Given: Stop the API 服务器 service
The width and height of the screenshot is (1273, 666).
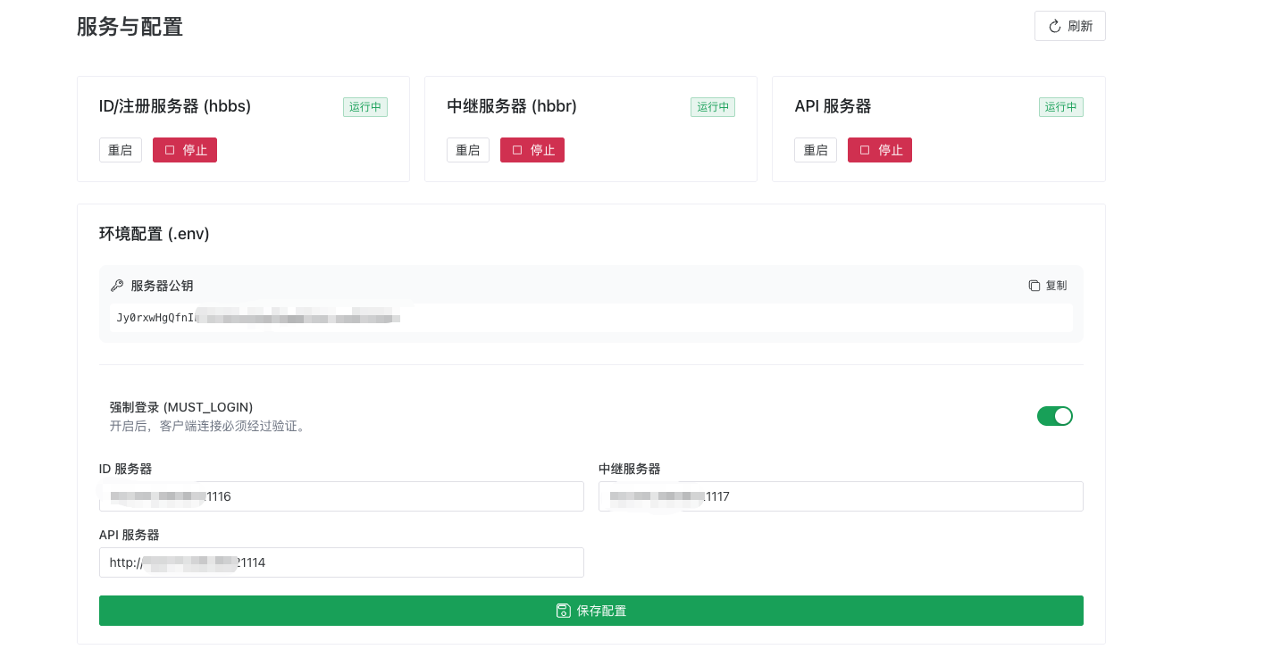Looking at the screenshot, I should pos(880,150).
